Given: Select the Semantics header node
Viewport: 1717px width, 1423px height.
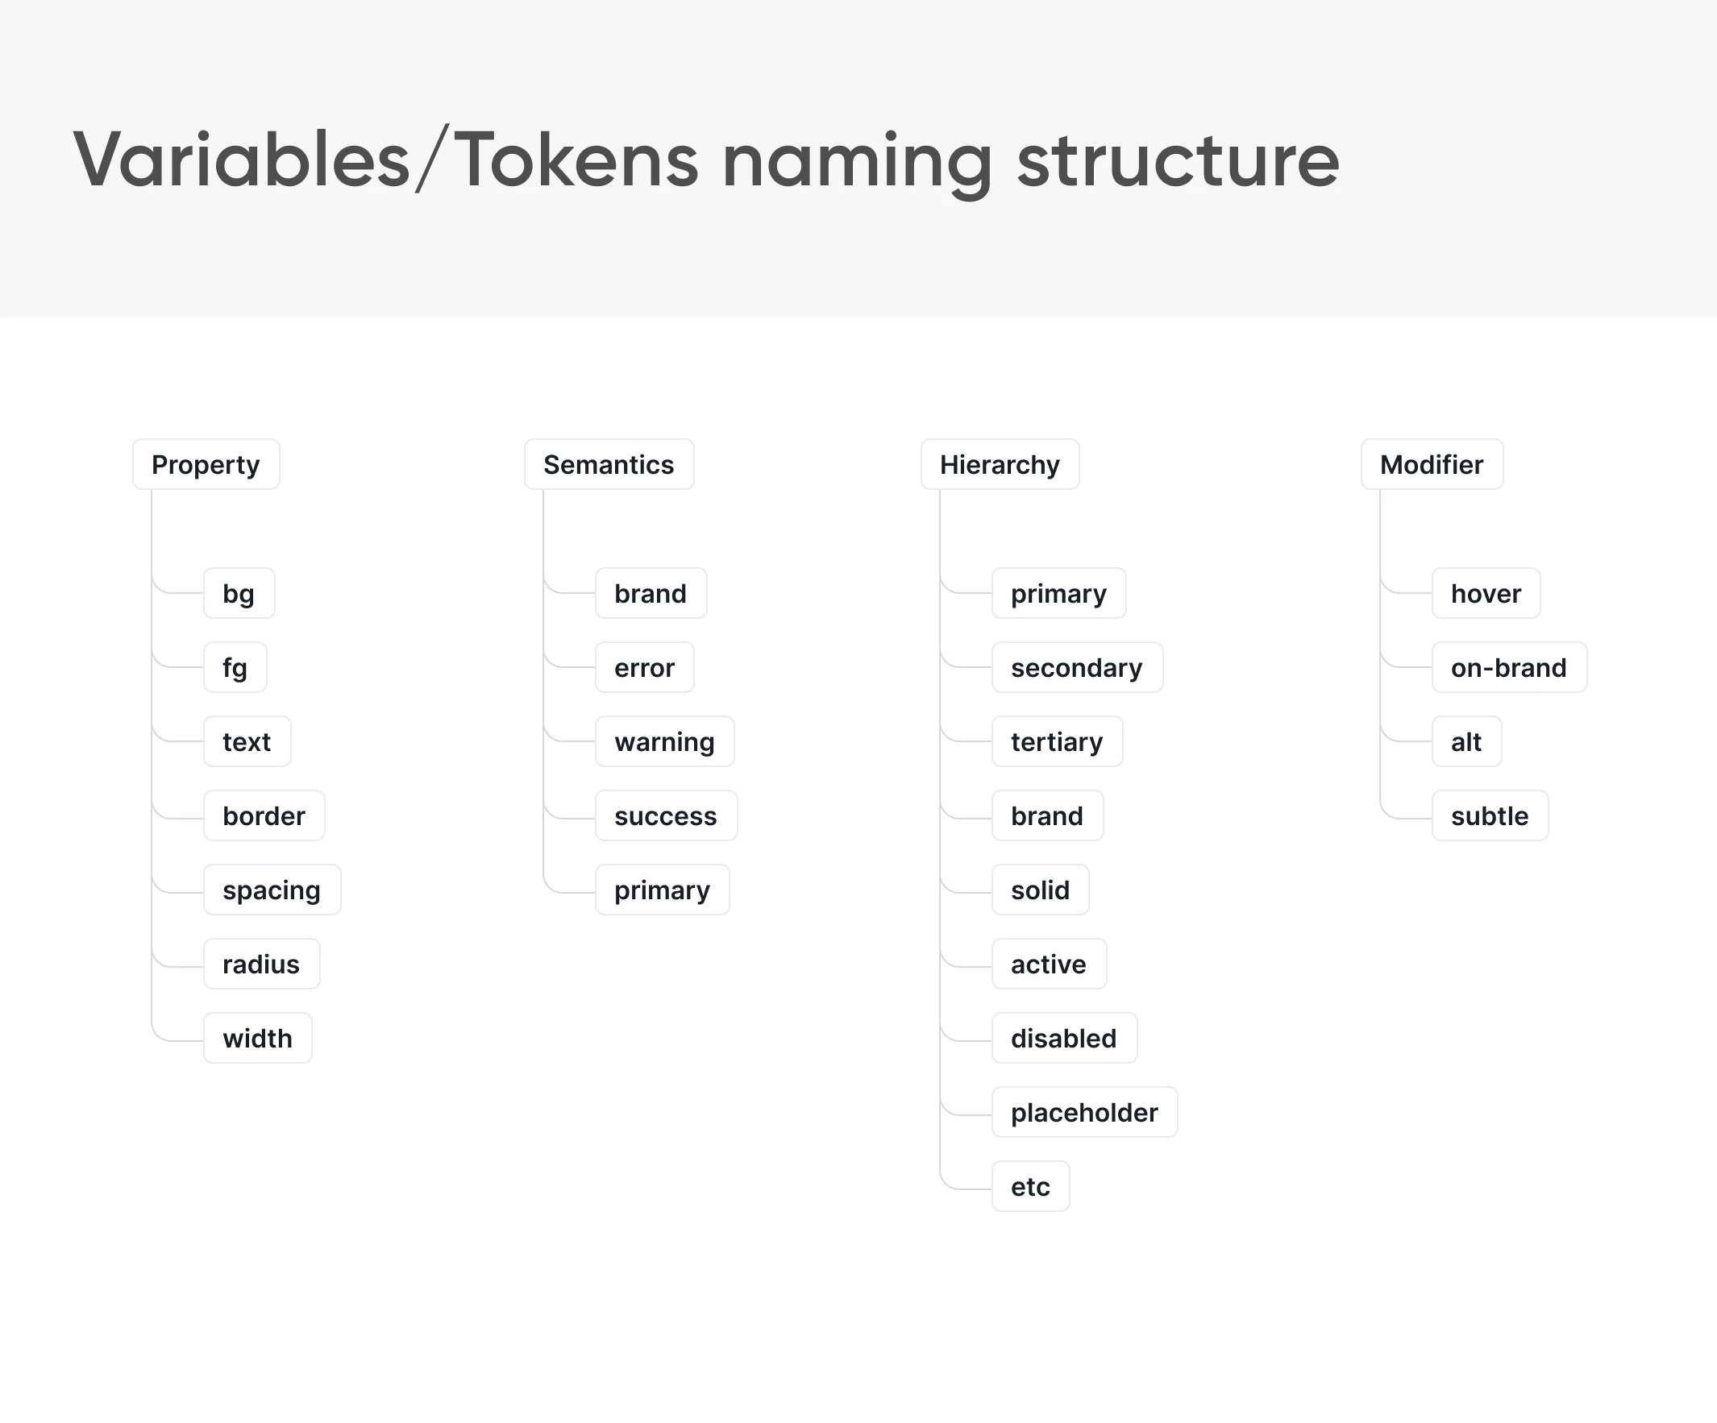Looking at the screenshot, I should pos(609,464).
